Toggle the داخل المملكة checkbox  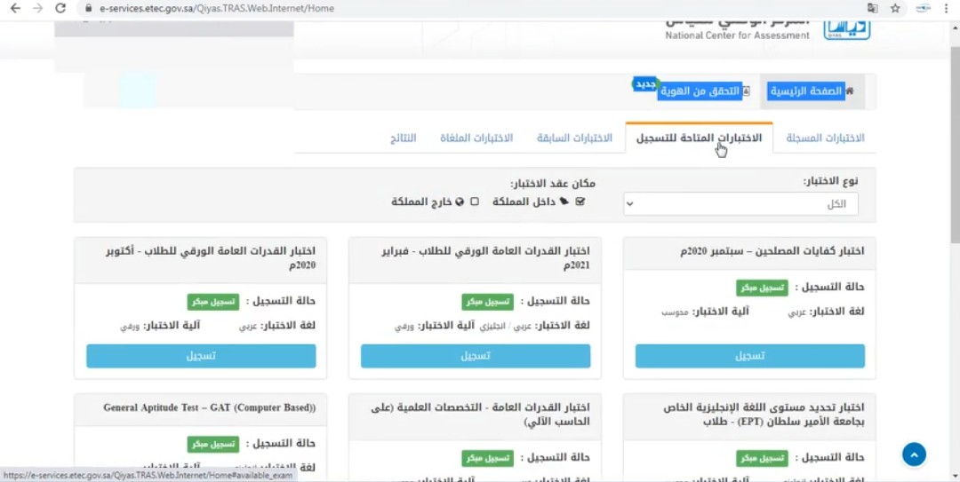click(580, 201)
